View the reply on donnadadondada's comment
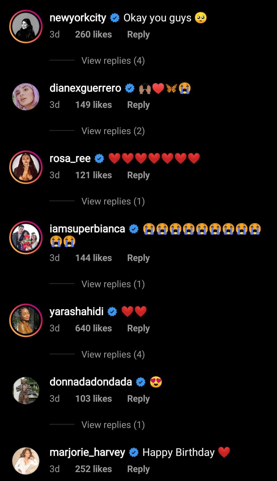 pyautogui.click(x=113, y=425)
